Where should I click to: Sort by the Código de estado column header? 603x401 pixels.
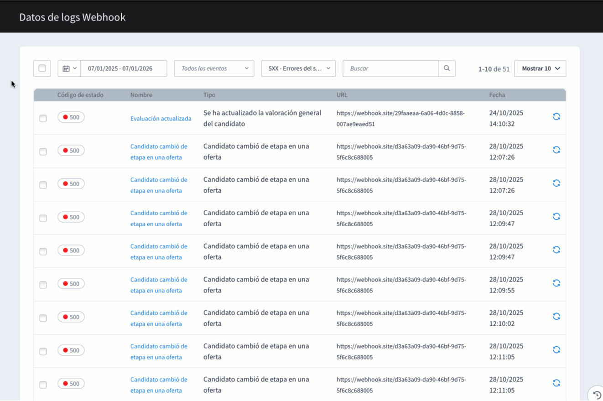tap(80, 94)
